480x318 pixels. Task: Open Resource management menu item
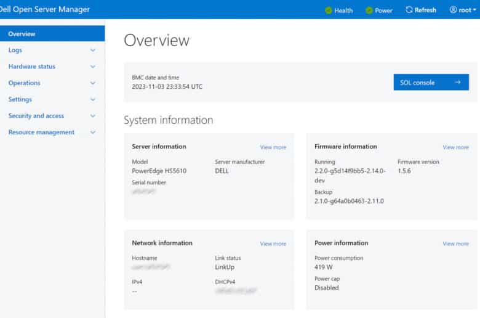click(x=52, y=132)
